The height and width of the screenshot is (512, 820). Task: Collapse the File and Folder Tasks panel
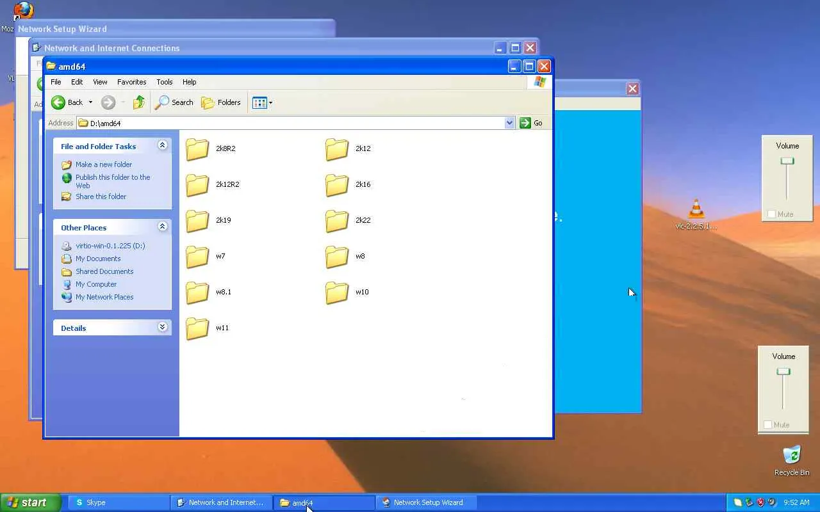pos(163,145)
